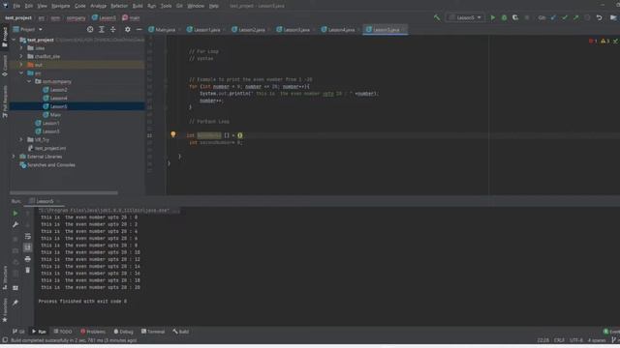Click the rollback undo arrow icon

pos(599,17)
